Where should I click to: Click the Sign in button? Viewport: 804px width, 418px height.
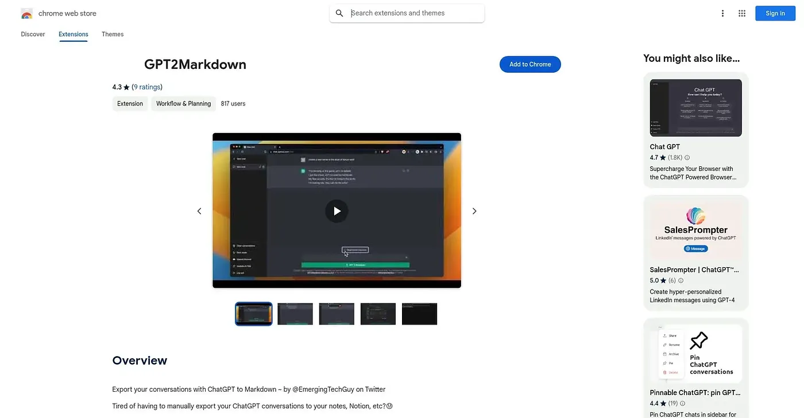pos(775,14)
